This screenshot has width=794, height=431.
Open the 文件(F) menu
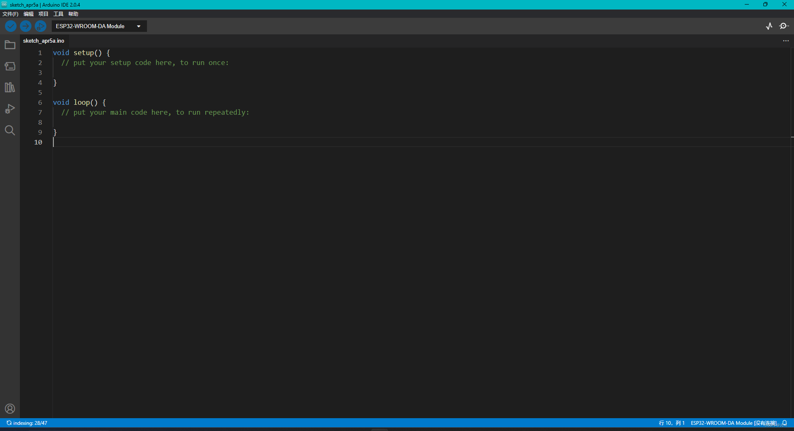pos(10,14)
